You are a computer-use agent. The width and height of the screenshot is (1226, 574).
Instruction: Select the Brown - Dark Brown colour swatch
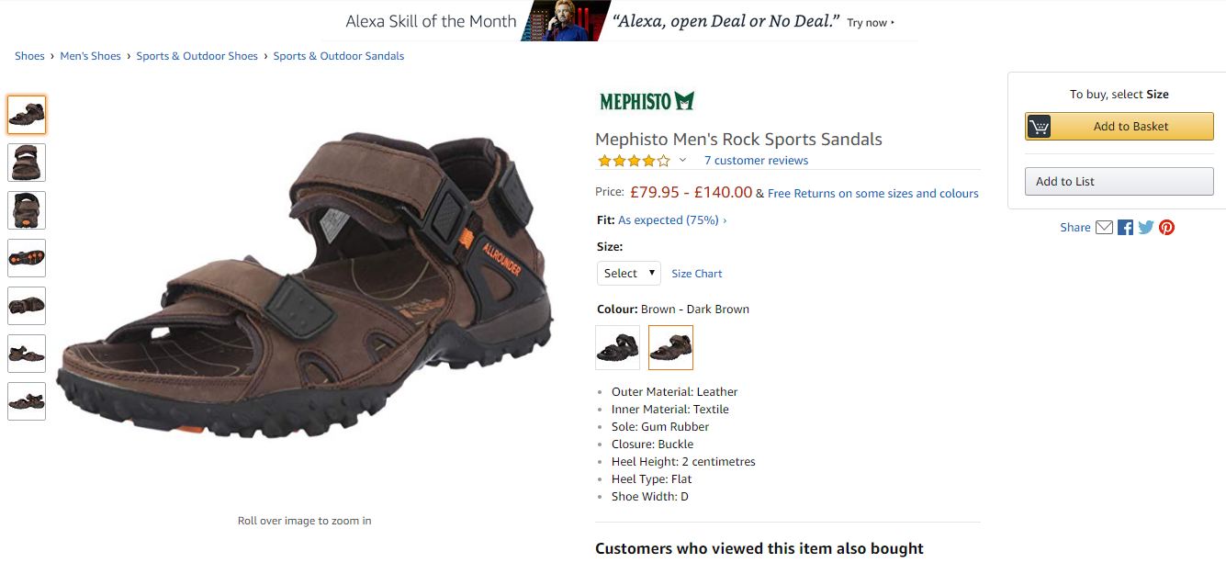pyautogui.click(x=670, y=347)
